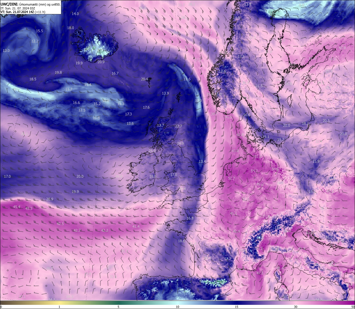The height and width of the screenshot is (309, 355).
Task: Select the 51.5 precipitable water value
Action: [x=258, y=157]
